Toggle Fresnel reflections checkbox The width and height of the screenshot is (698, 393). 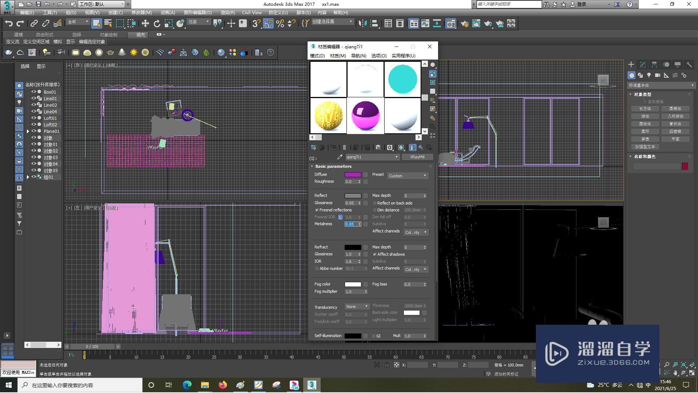coord(317,210)
